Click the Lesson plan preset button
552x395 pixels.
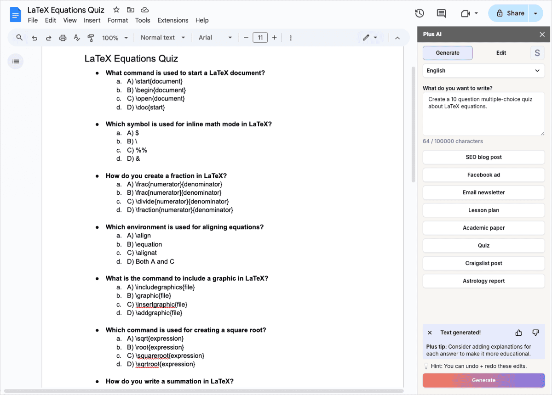pyautogui.click(x=483, y=210)
